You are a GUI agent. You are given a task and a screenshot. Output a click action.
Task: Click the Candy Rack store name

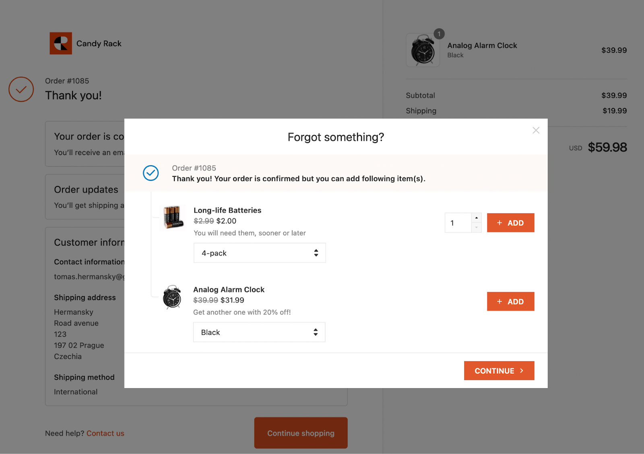click(x=99, y=44)
